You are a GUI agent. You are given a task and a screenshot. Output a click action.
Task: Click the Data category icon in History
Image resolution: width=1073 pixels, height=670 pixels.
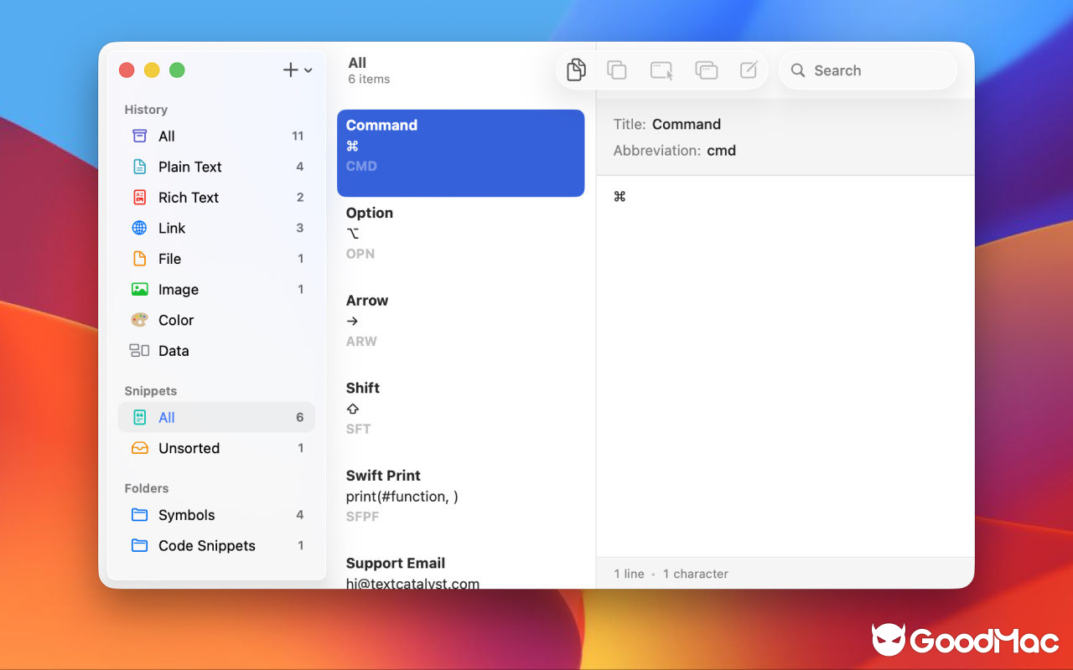[x=140, y=350]
